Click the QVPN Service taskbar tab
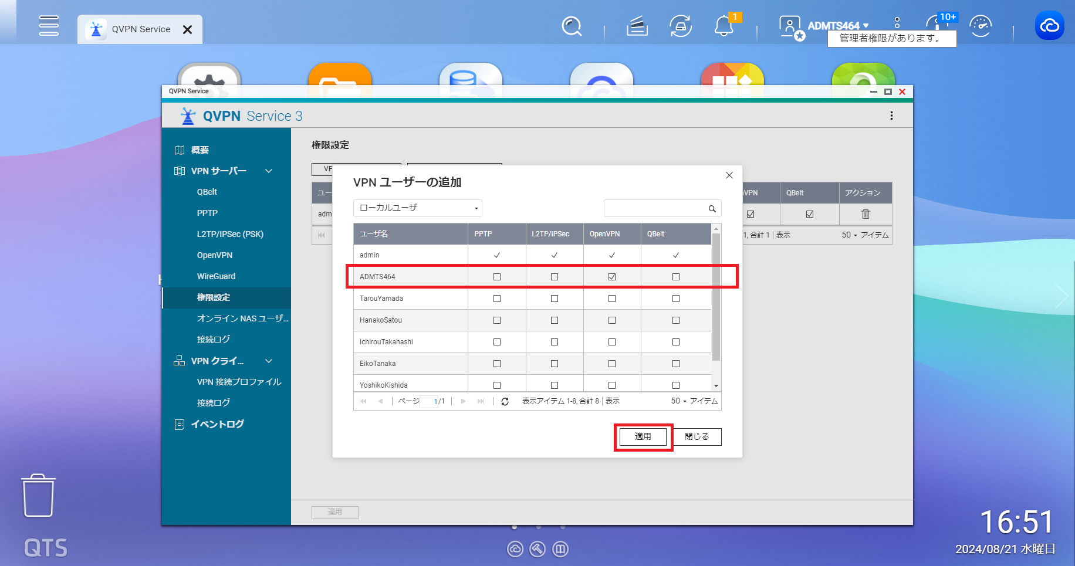 (x=140, y=29)
